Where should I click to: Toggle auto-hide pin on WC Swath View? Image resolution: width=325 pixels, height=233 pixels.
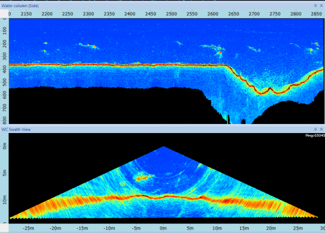pyautogui.click(x=316, y=129)
